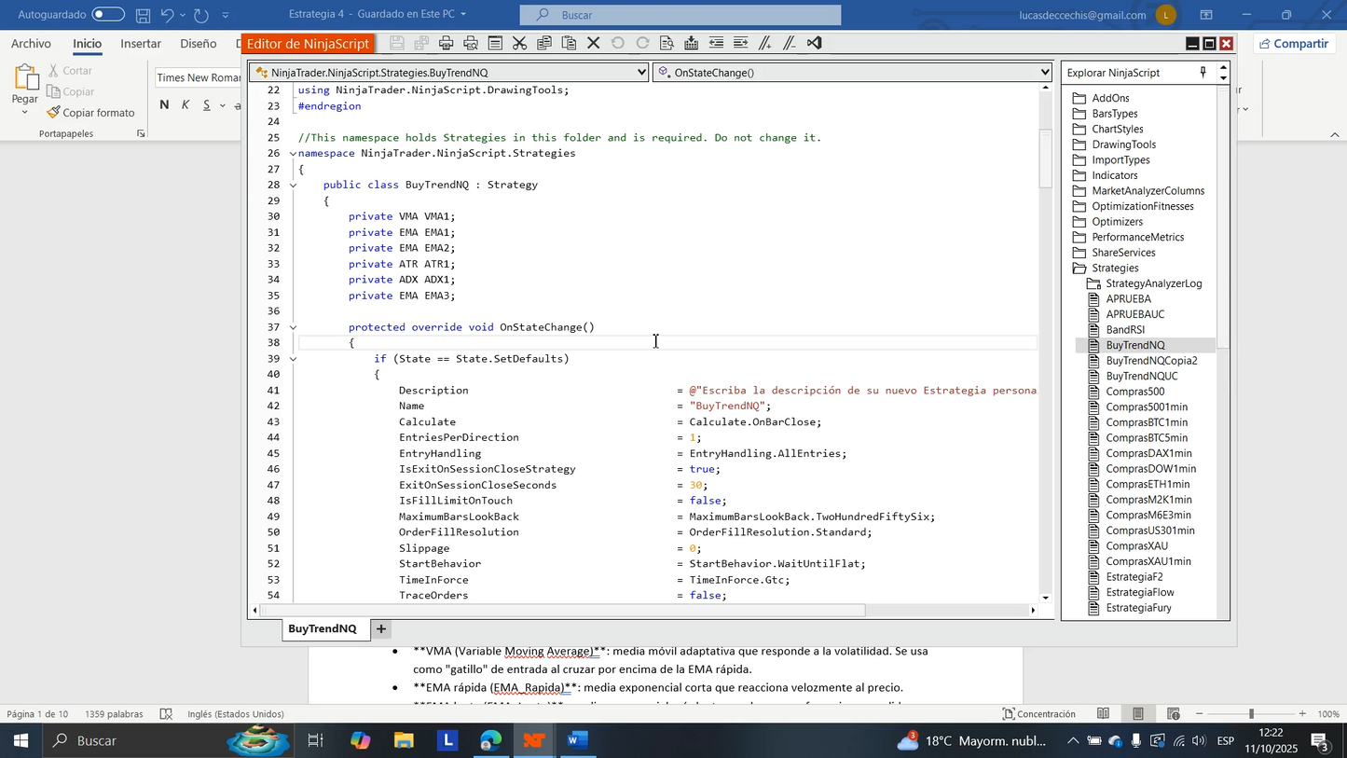Collapse the namespace block at line 26
The width and height of the screenshot is (1347, 758).
point(293,154)
